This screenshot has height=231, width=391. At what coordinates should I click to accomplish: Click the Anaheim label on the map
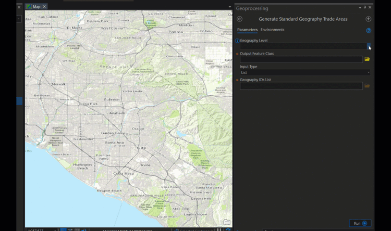[117, 113]
